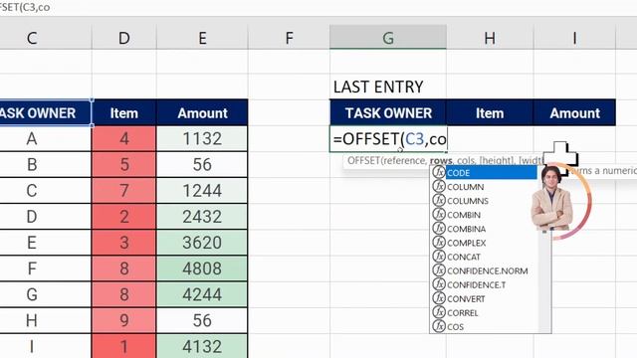Click task owner cell F

[x=45, y=268]
